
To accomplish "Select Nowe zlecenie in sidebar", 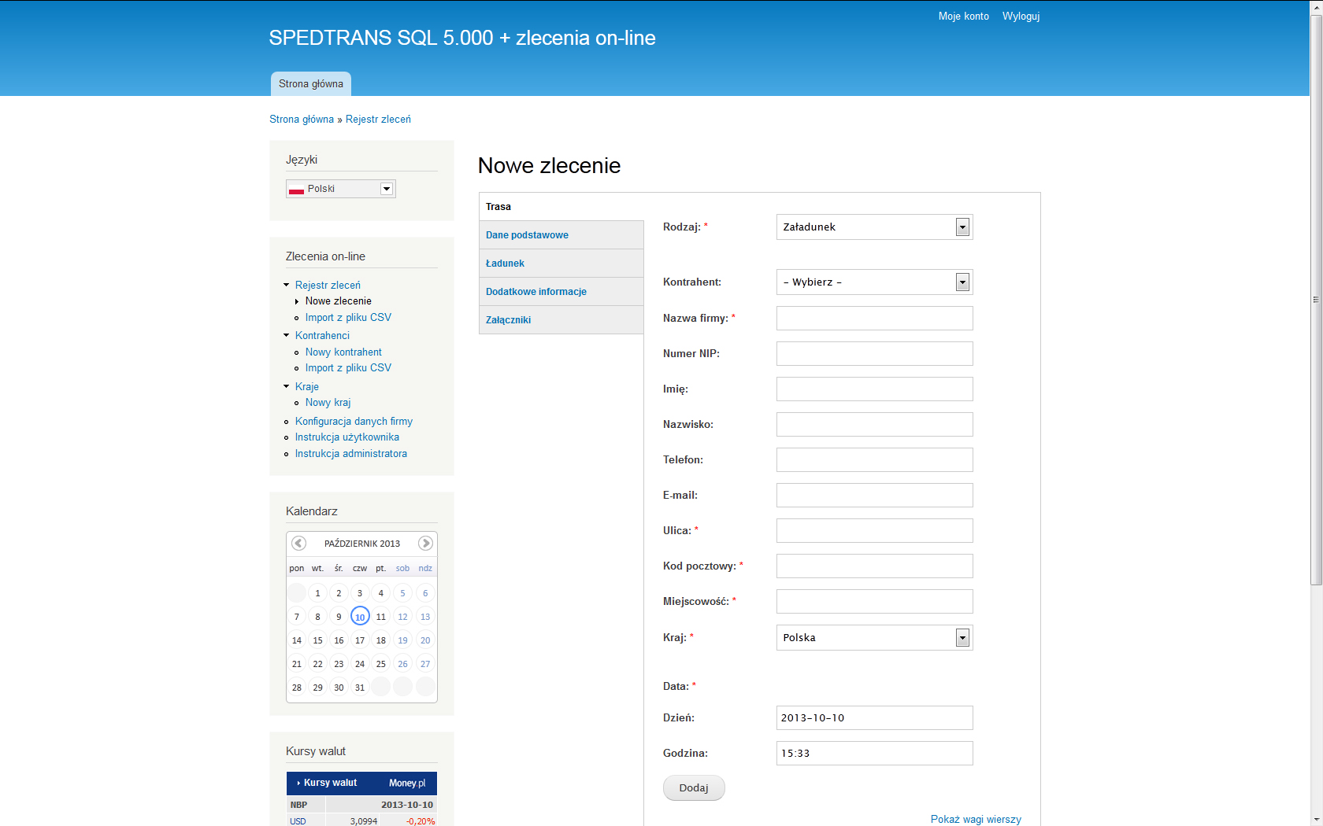I will click(339, 301).
